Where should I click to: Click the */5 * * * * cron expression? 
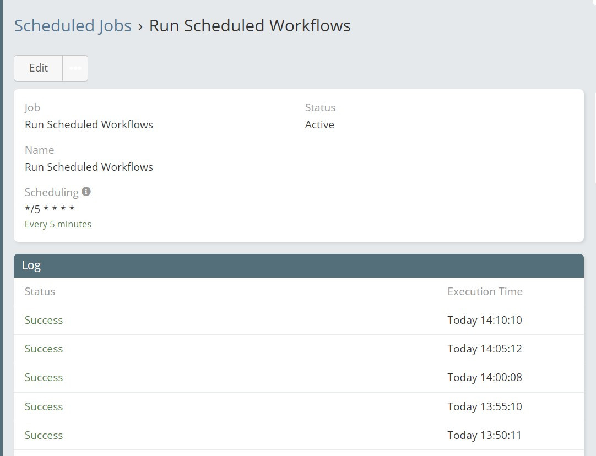coord(50,209)
